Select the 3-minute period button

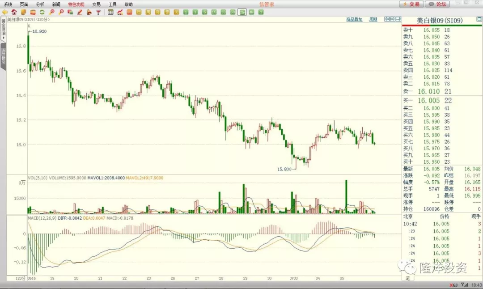[x=195, y=12]
